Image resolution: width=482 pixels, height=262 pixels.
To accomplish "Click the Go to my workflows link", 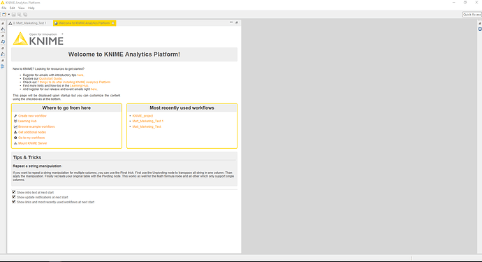I will tap(31, 138).
